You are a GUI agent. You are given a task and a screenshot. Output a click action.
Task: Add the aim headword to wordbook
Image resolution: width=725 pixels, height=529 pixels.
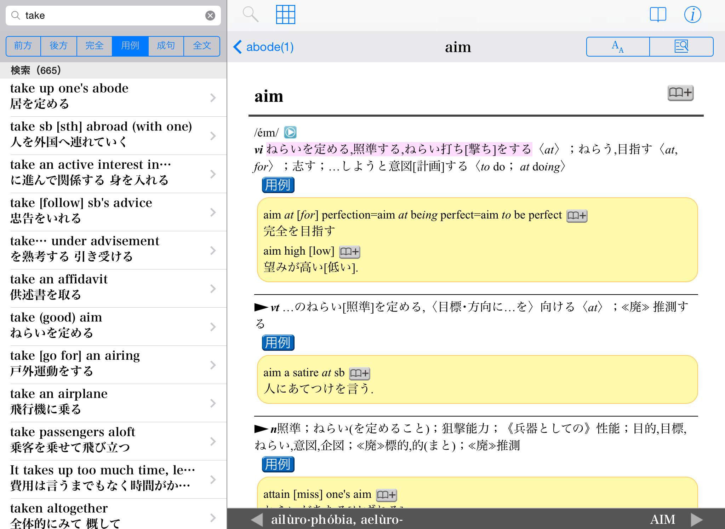point(680,93)
